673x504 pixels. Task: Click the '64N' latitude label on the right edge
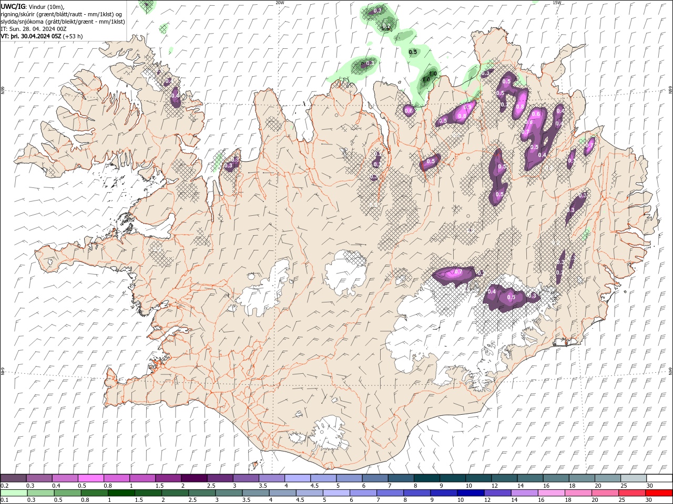point(670,371)
